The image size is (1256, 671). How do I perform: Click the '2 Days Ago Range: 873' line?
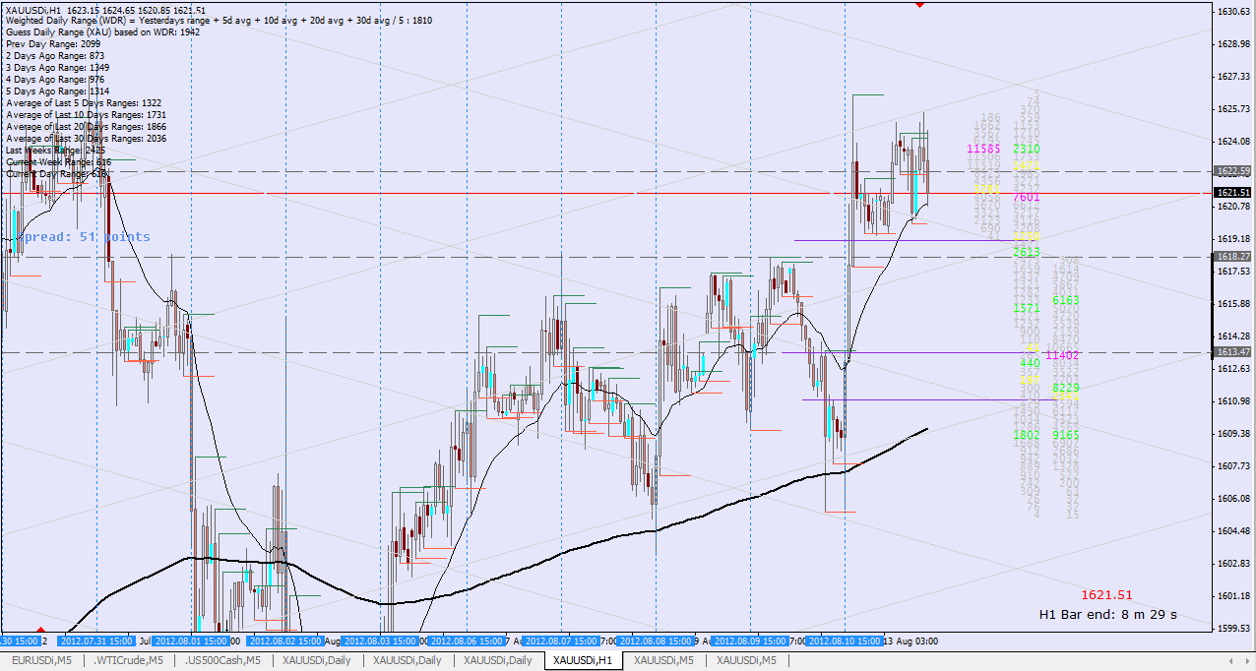tap(55, 56)
